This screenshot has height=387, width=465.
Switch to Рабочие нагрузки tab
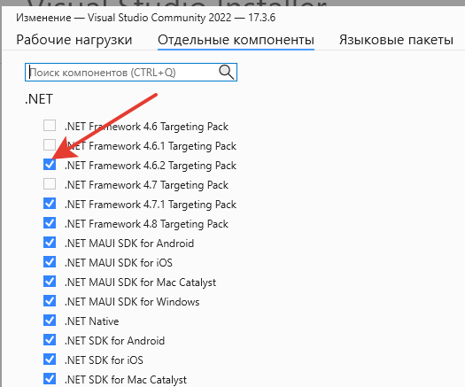pos(74,40)
